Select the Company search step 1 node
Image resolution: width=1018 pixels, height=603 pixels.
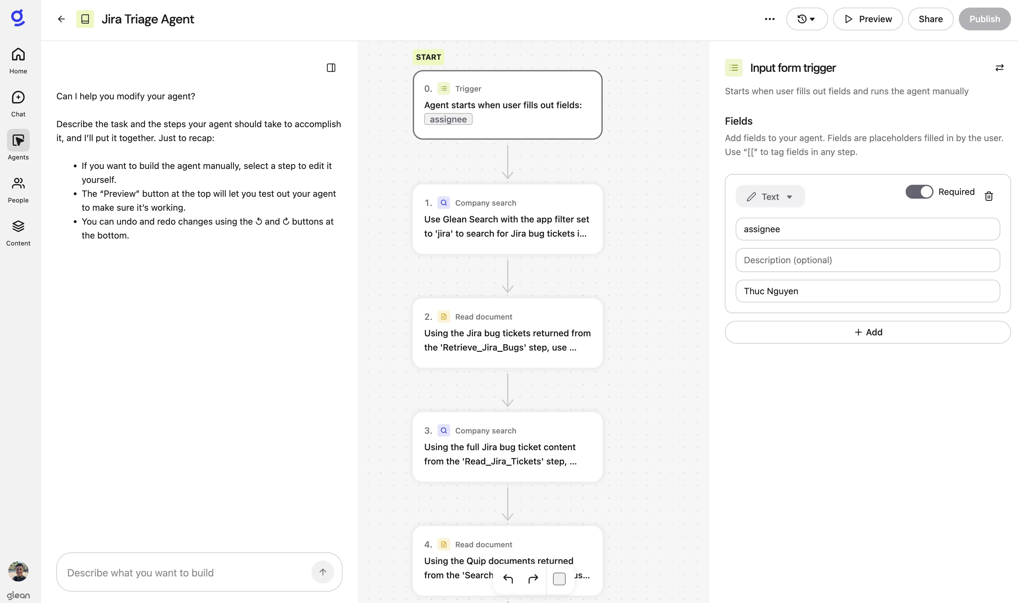507,220
